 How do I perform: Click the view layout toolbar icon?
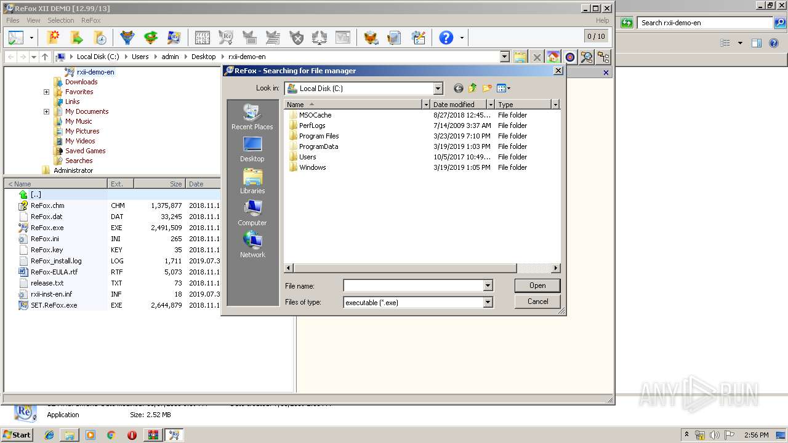[16, 38]
